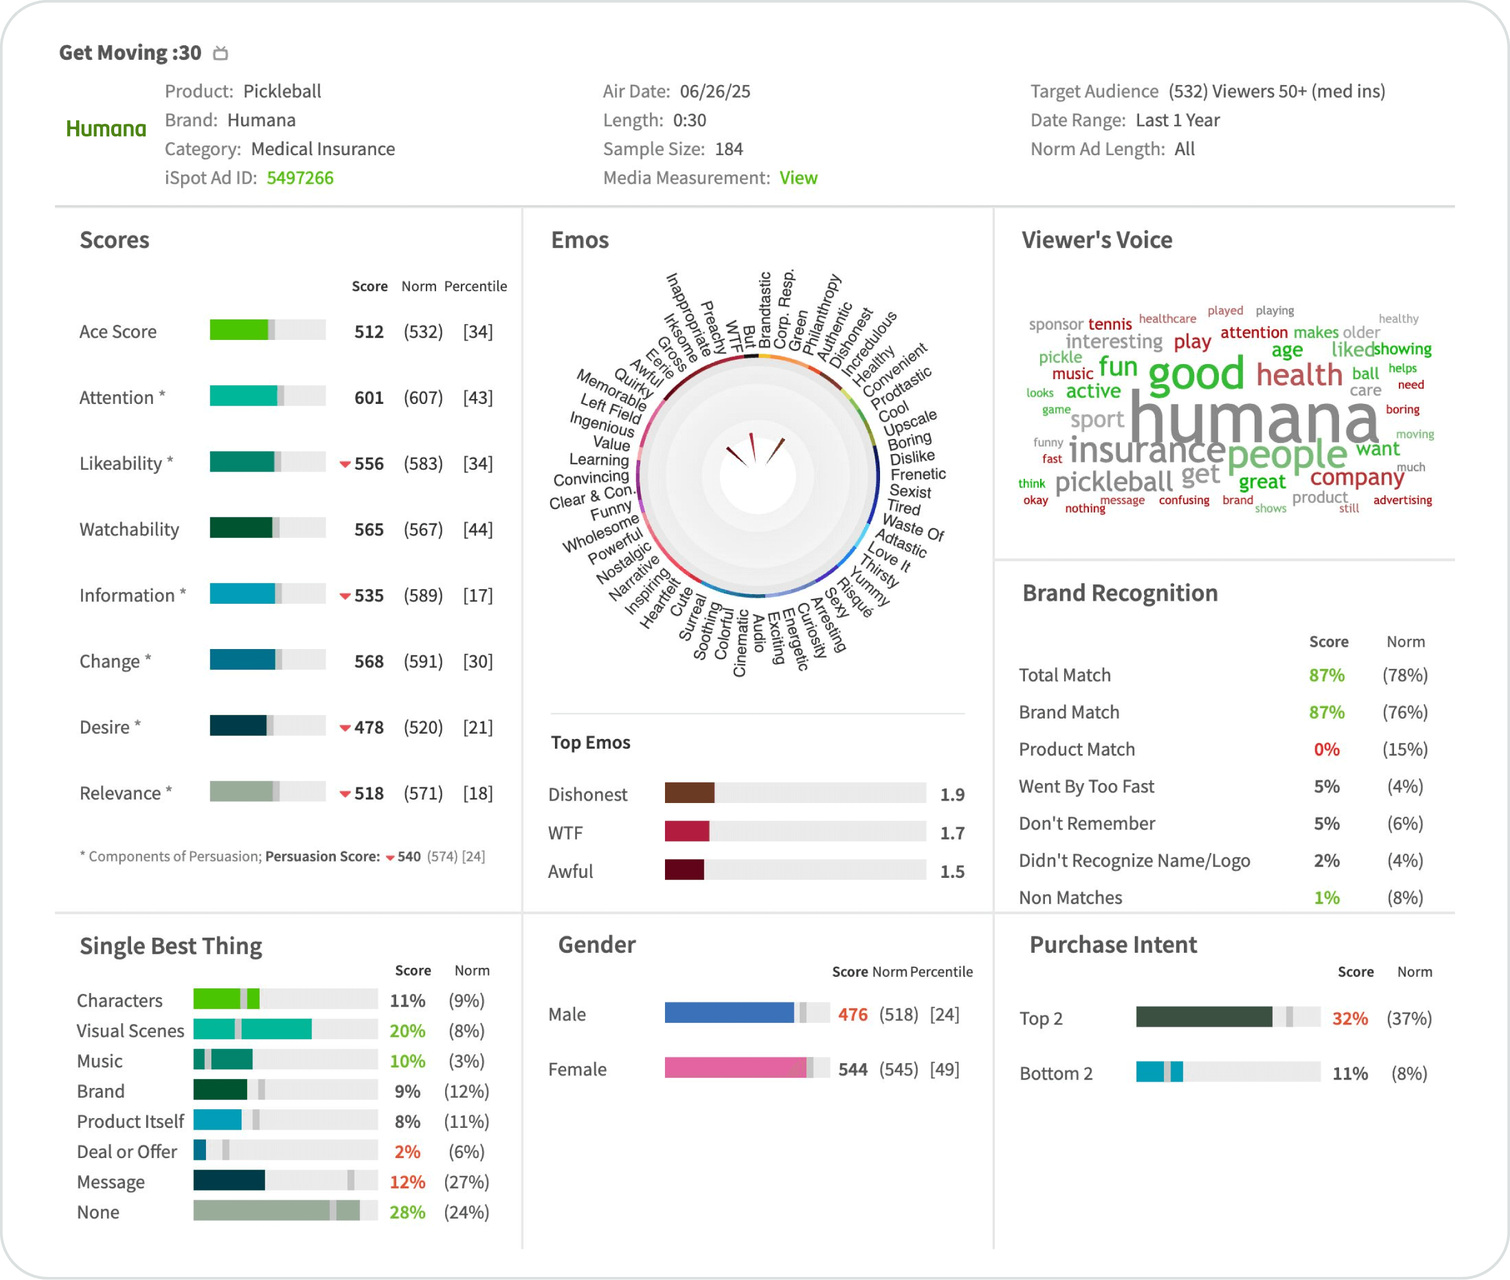Image resolution: width=1510 pixels, height=1280 pixels.
Task: Click the Relevance red down arrow
Action: click(x=345, y=794)
